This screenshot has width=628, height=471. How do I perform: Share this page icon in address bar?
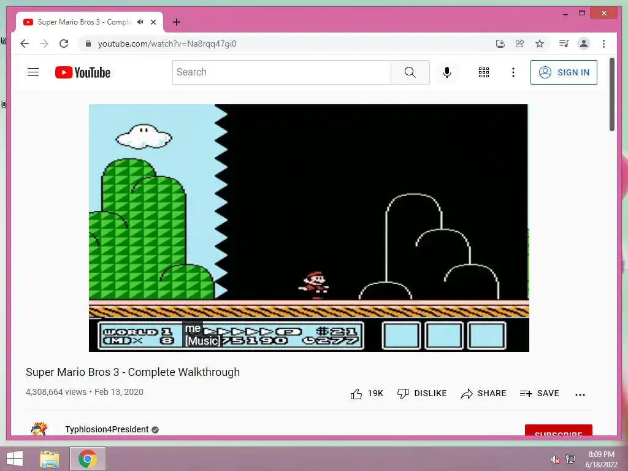[x=520, y=44]
